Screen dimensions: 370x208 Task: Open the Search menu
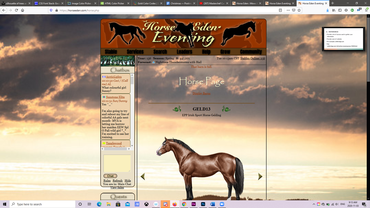tap(160, 52)
